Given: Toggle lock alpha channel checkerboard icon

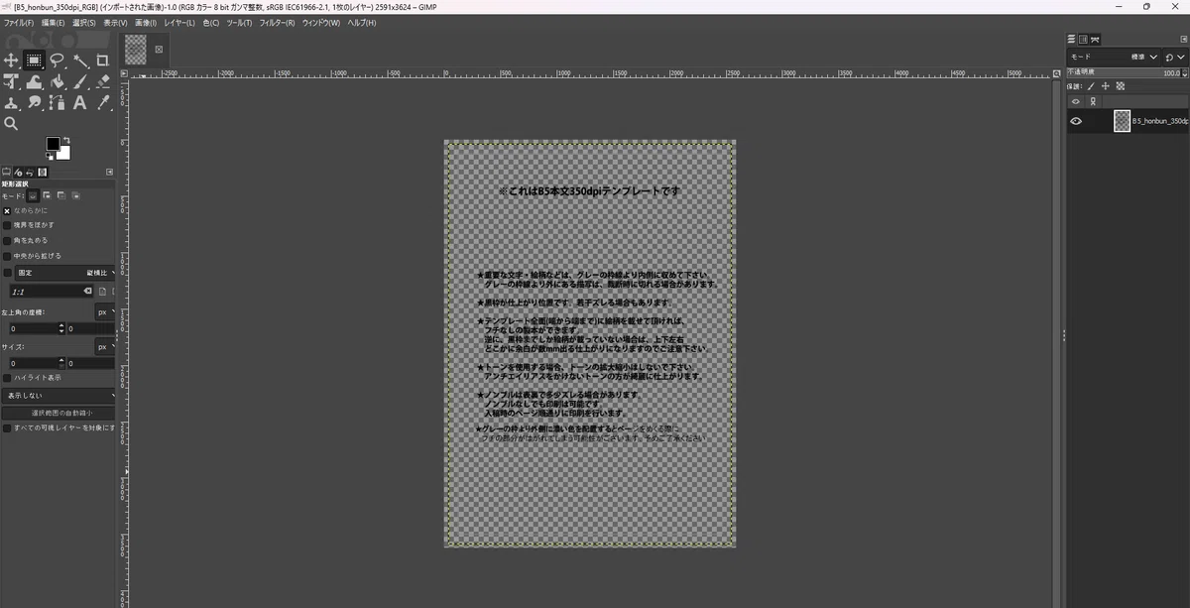Looking at the screenshot, I should click(x=1121, y=86).
